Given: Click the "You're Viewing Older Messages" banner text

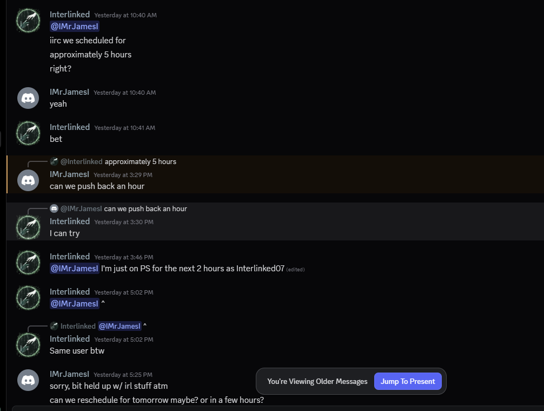Looking at the screenshot, I should (x=317, y=381).
